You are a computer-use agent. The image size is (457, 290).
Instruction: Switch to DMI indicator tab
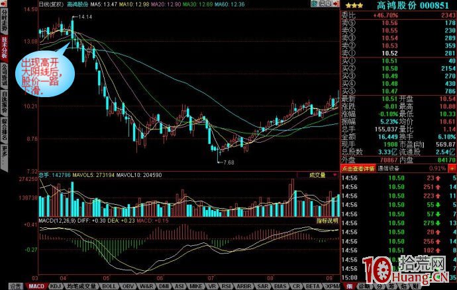click(164, 287)
